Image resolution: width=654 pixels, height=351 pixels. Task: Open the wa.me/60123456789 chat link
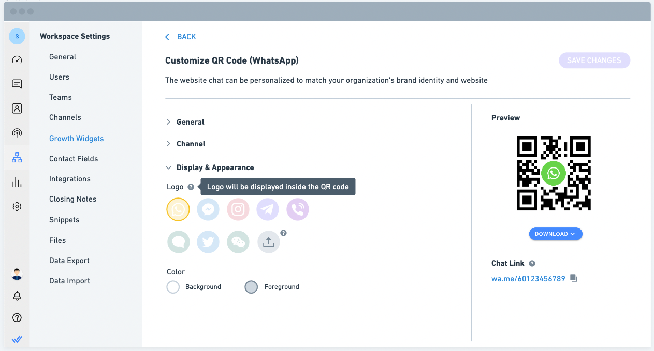pyautogui.click(x=528, y=279)
